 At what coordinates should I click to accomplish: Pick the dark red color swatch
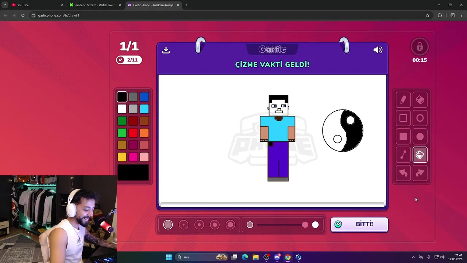click(x=133, y=121)
